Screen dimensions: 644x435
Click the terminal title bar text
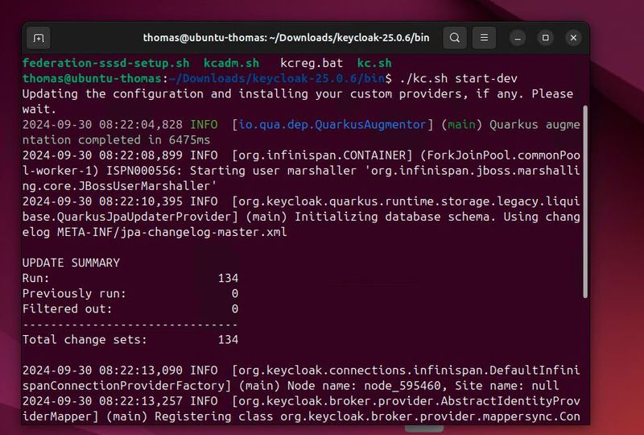(x=286, y=38)
